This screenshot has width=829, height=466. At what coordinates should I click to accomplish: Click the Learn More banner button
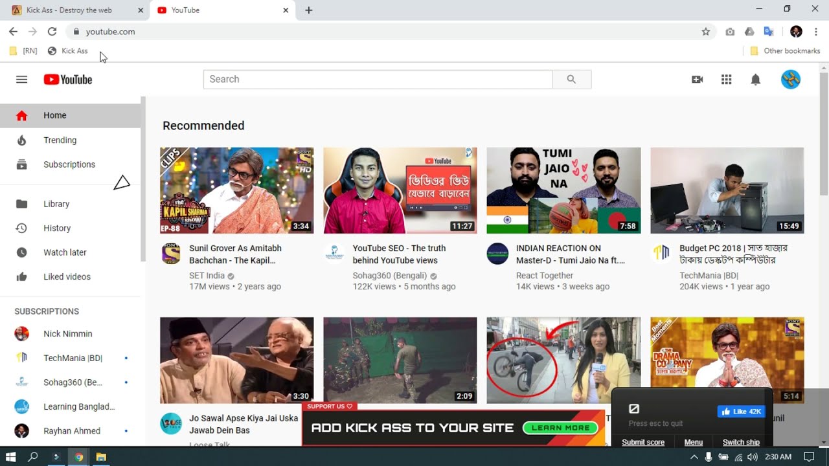560,428
